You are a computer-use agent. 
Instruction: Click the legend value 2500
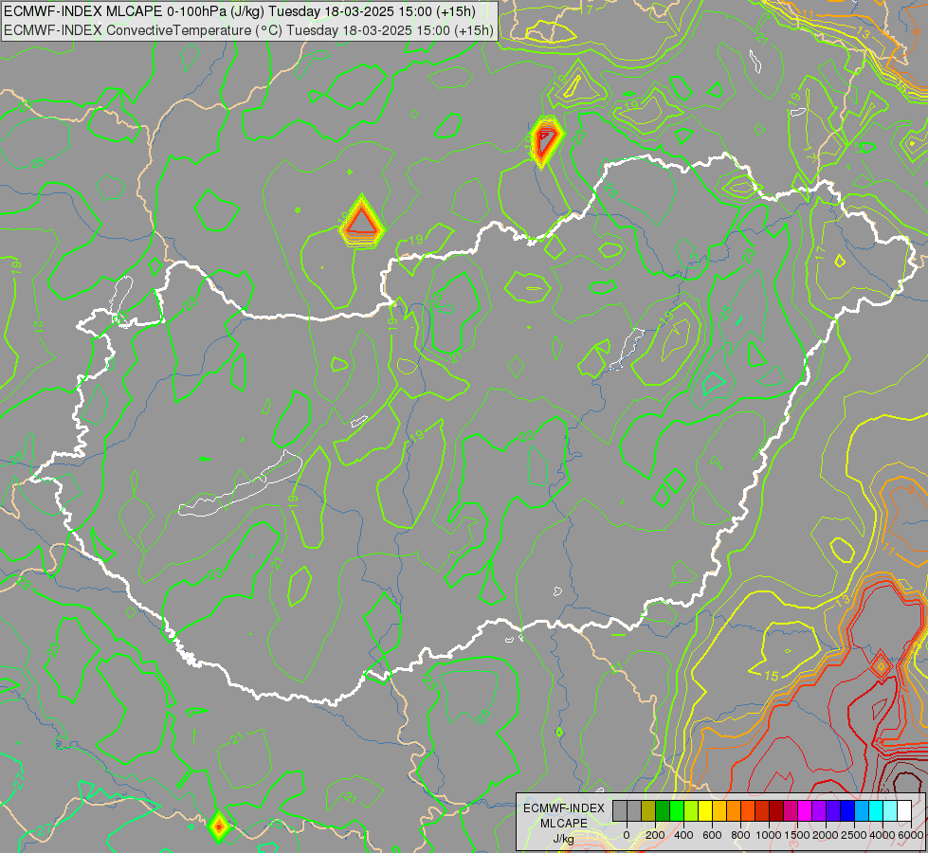(854, 835)
